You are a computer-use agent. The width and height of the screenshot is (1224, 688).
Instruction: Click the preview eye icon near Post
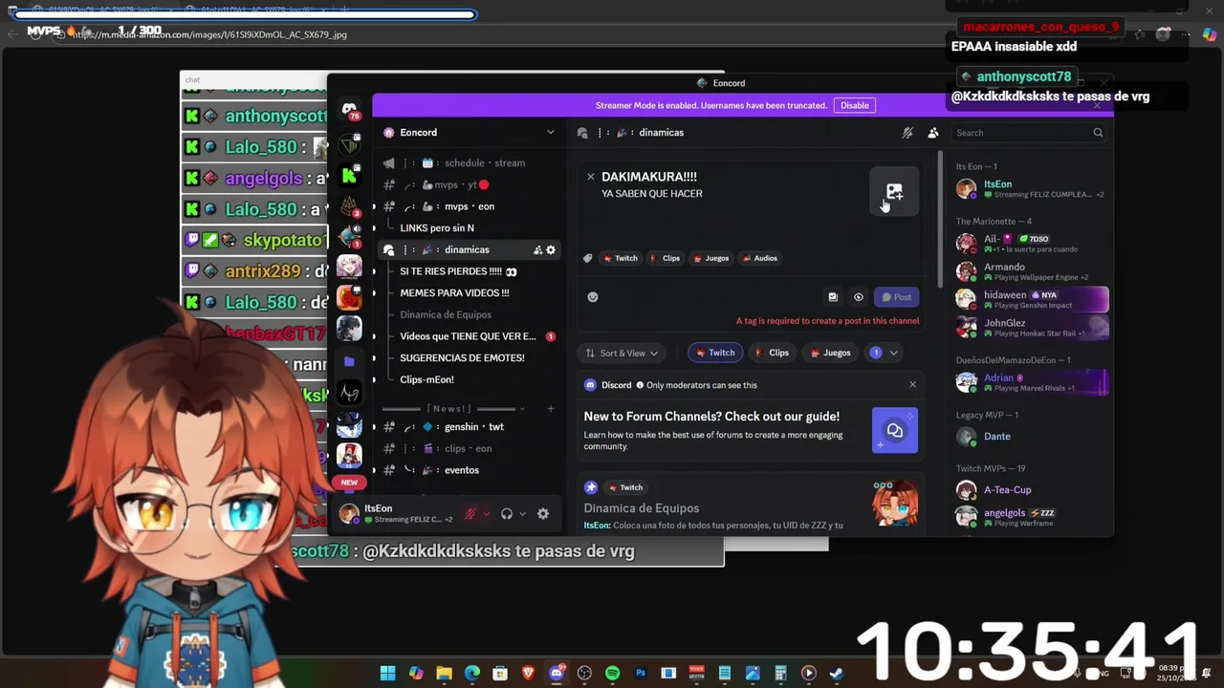[859, 297]
